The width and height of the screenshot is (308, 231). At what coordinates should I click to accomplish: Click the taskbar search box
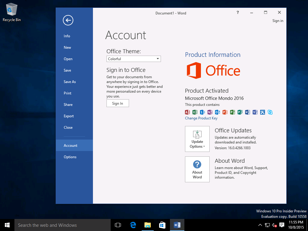[63, 225]
